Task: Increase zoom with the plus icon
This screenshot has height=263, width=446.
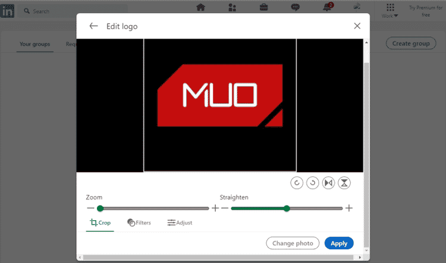Action: (215, 208)
